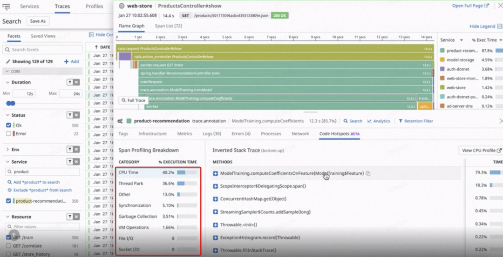The image size is (503, 257).
Task: Open the Saved Views tab
Action: click(x=43, y=36)
